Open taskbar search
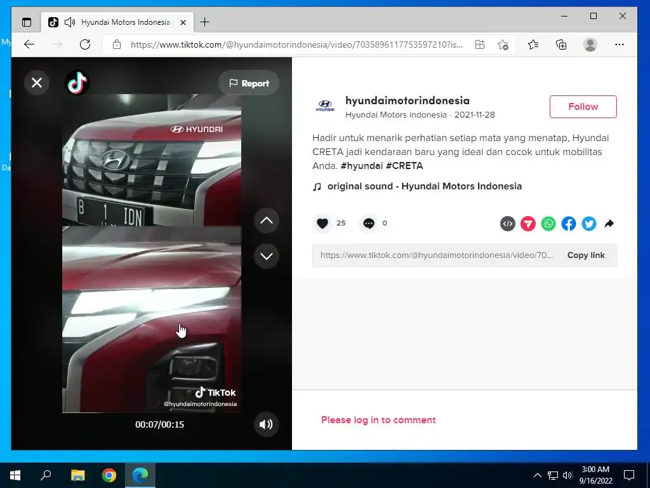650x488 pixels. coord(46,475)
